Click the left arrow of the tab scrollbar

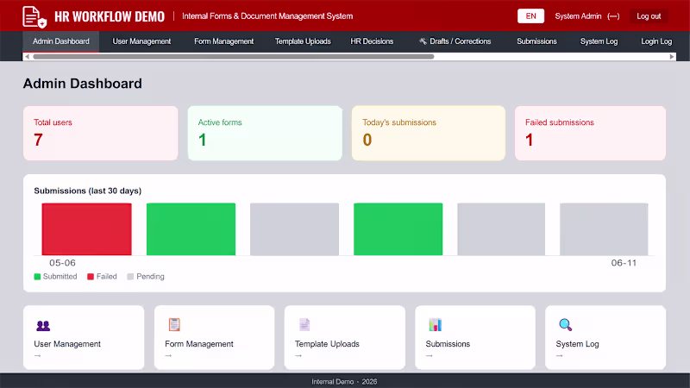28,57
